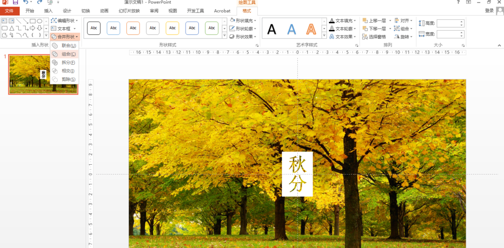Apply the orange outlined A WordArt style
Viewport: 504px width, 248px height.
click(311, 29)
